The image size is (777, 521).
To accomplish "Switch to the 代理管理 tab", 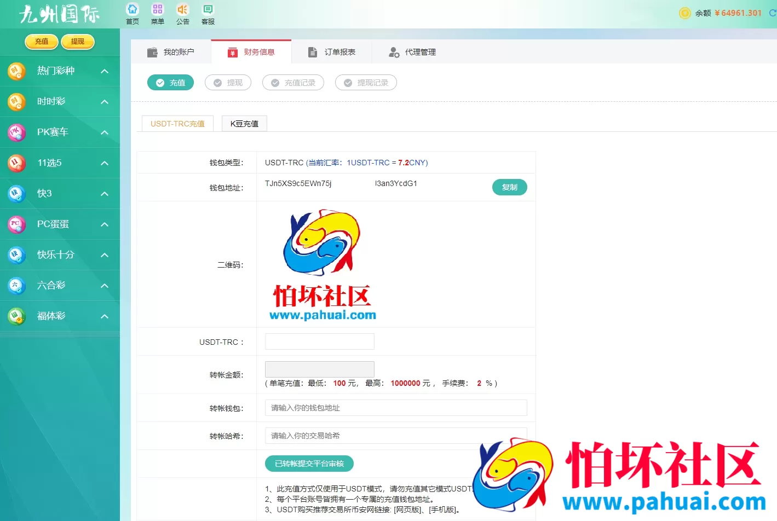I will [412, 52].
